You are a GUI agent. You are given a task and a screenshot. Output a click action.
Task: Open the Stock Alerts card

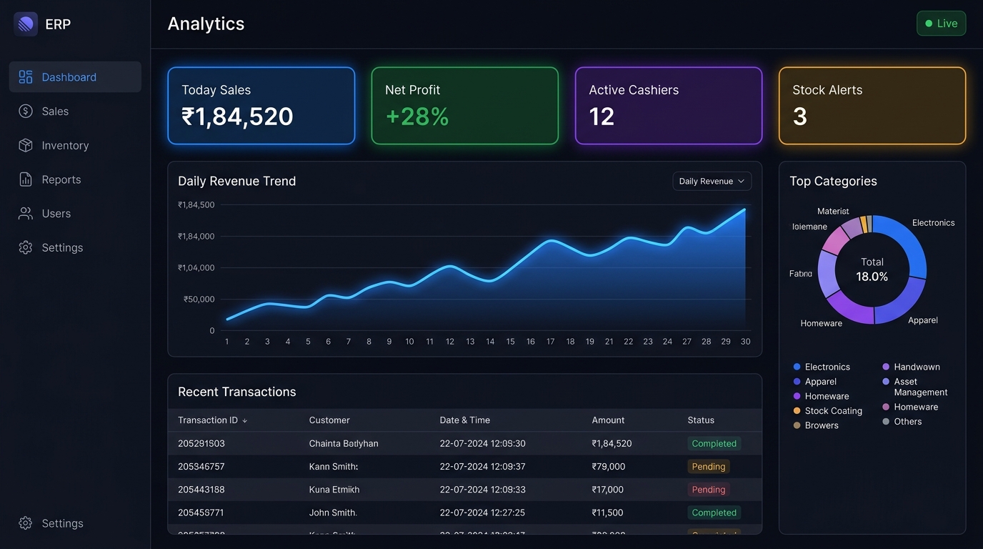tap(872, 106)
